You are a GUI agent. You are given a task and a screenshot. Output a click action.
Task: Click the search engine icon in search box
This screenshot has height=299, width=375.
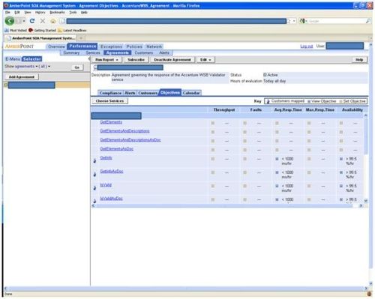302,21
